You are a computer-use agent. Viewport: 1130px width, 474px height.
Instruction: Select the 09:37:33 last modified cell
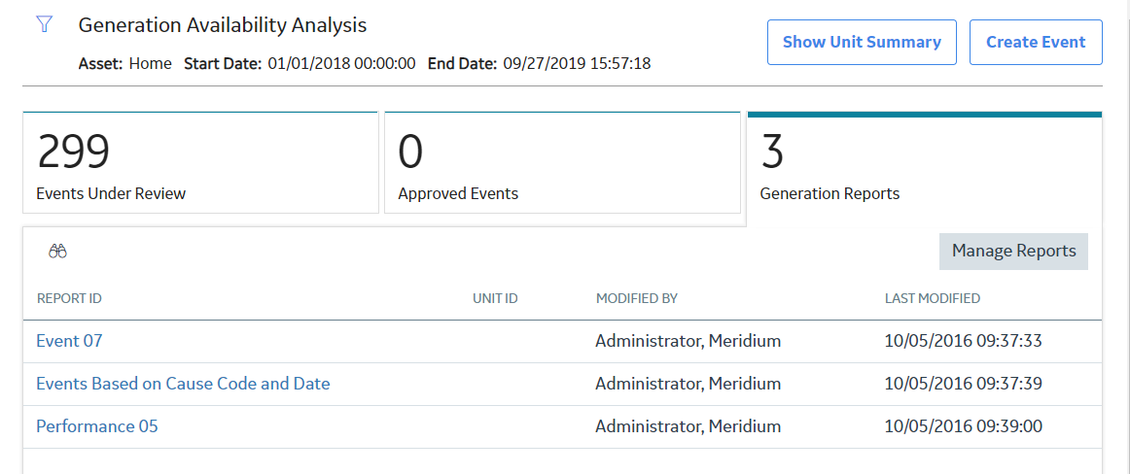tap(963, 341)
